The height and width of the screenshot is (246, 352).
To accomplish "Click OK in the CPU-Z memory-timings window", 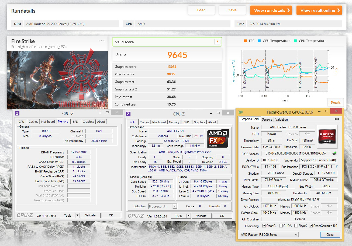I will tap(111, 215).
